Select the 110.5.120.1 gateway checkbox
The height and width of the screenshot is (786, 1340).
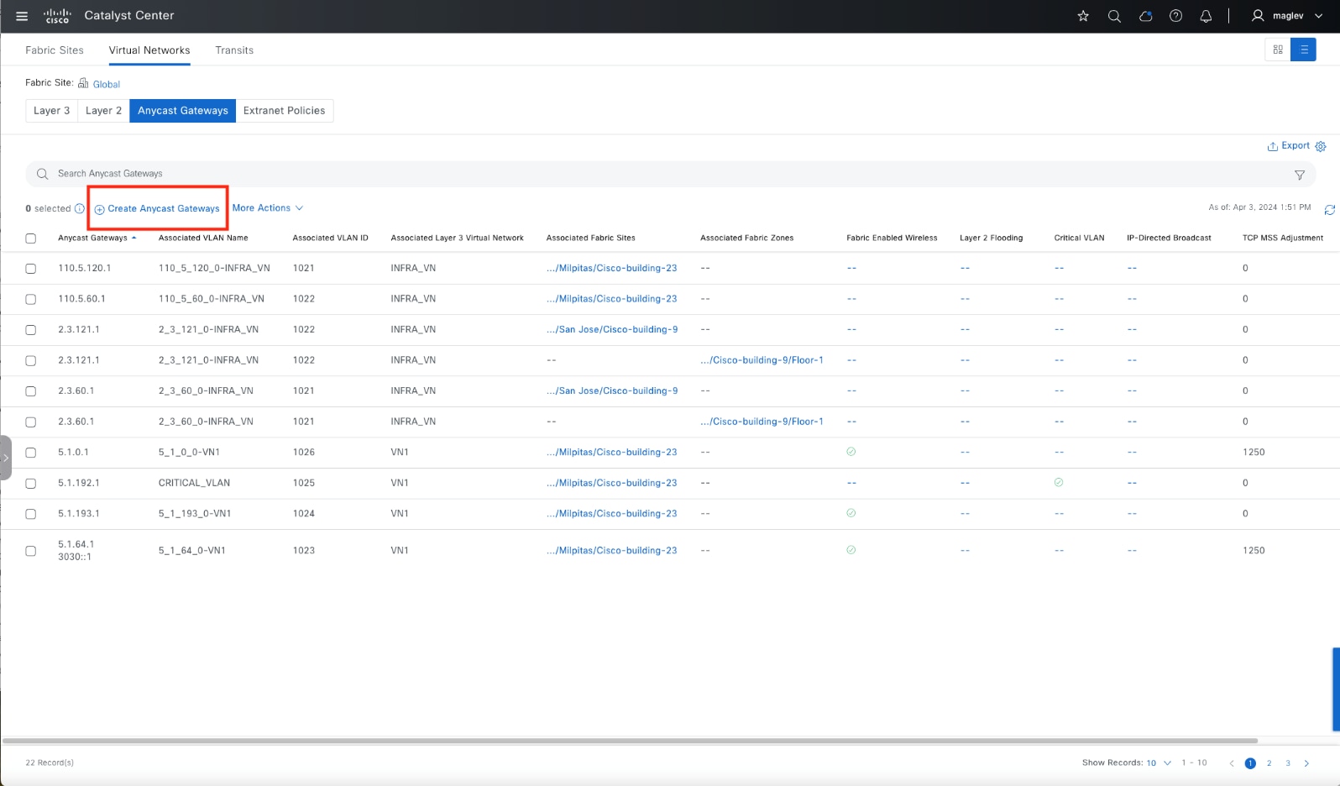(31, 269)
